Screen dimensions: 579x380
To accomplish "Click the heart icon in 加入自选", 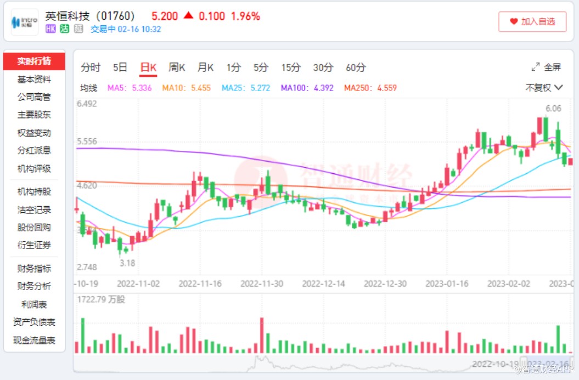I will [514, 21].
